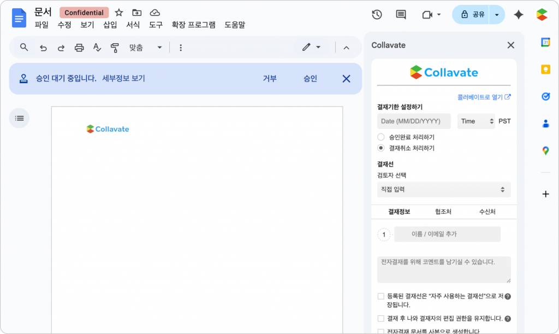Show document outline list icon
This screenshot has width=559, height=334.
click(19, 118)
